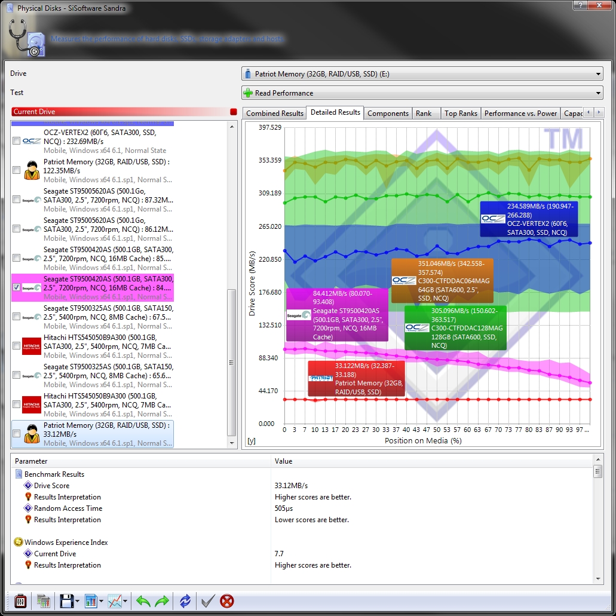The height and width of the screenshot is (616, 616).
Task: Click the Drive Score diamond icon
Action: (x=28, y=486)
